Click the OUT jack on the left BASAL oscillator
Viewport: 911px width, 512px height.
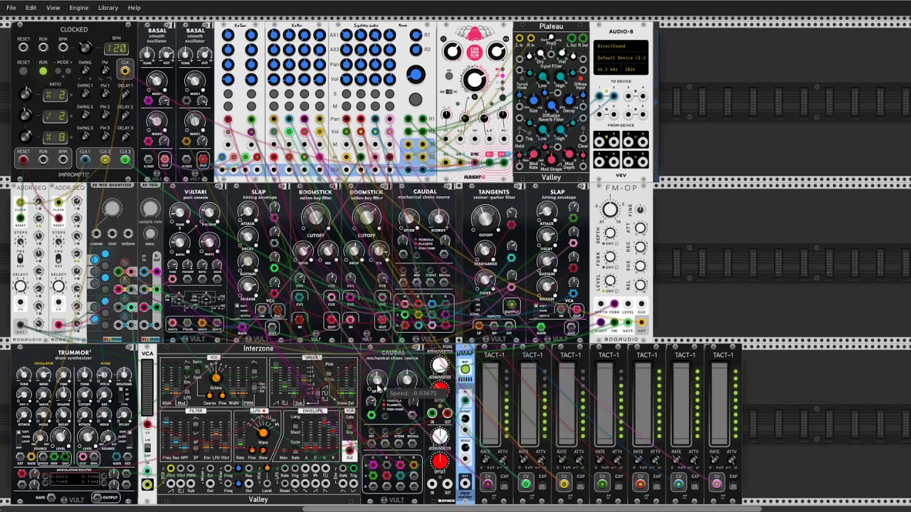[164, 160]
